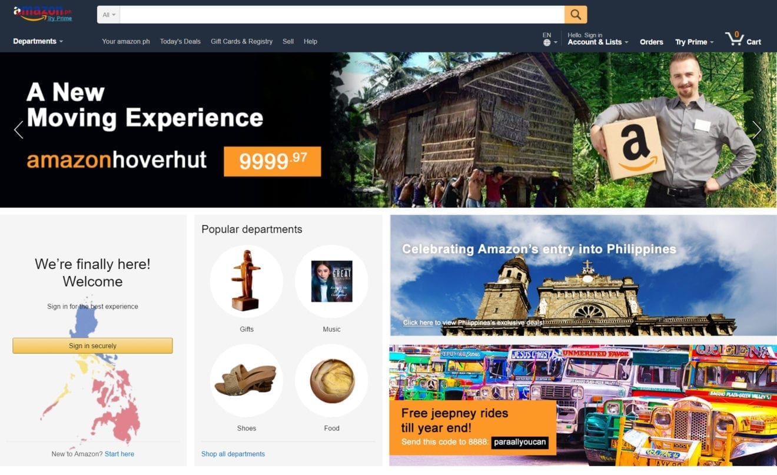This screenshot has width=777, height=475.
Task: Open the Shoes department image
Action: [247, 380]
